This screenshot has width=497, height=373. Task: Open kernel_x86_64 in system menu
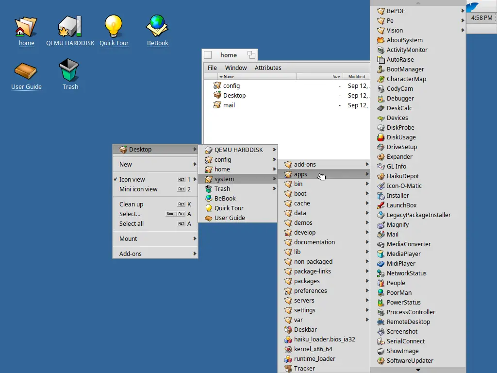pos(324,349)
